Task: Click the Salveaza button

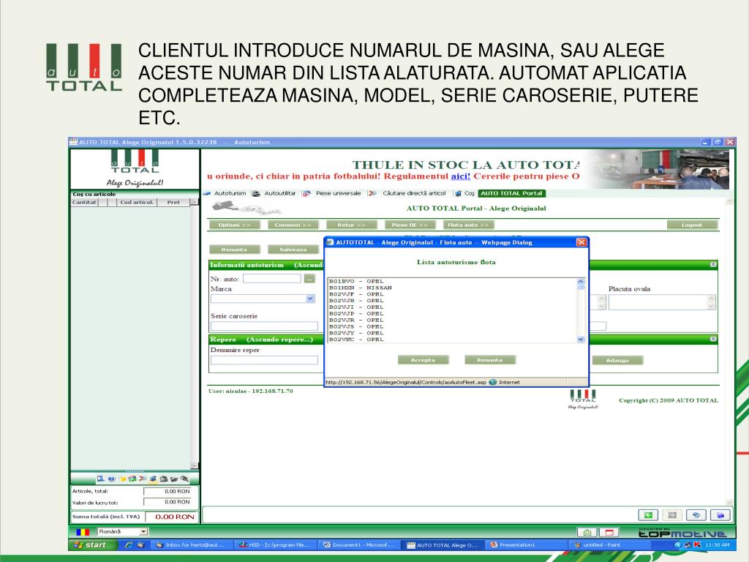Action: coord(293,250)
